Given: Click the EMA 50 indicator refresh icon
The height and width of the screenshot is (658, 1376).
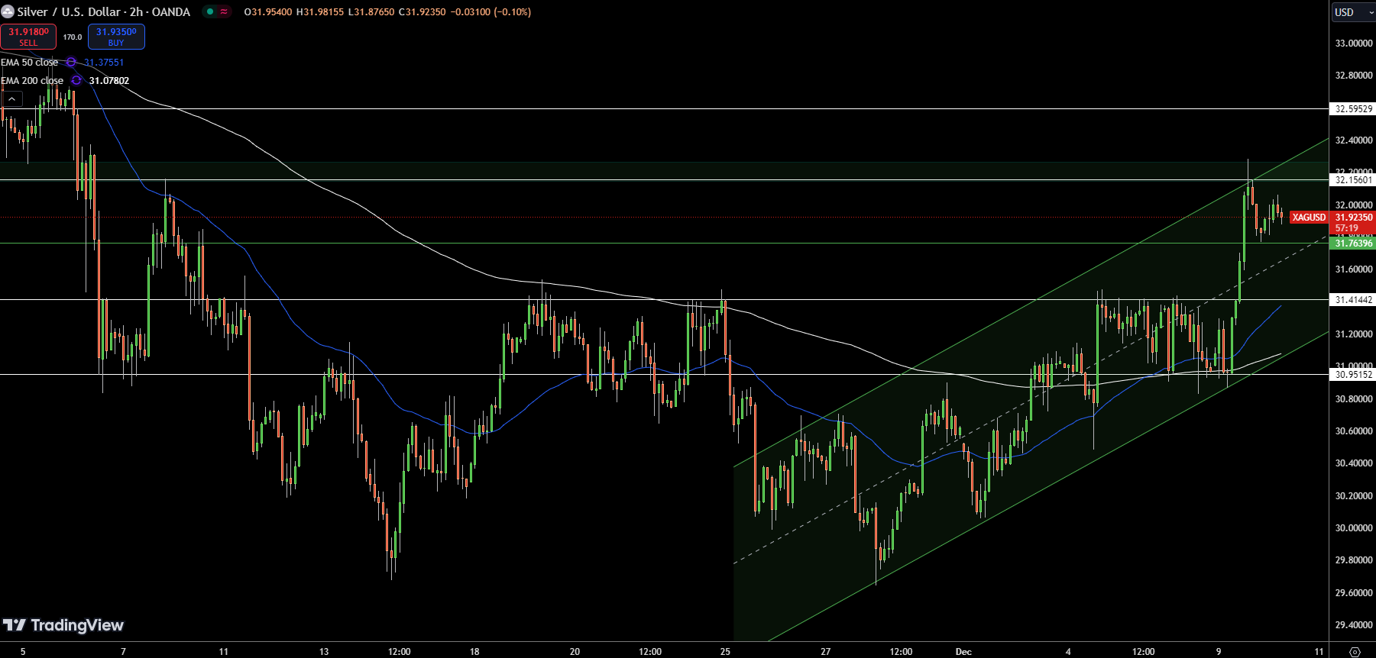Looking at the screenshot, I should pyautogui.click(x=71, y=63).
